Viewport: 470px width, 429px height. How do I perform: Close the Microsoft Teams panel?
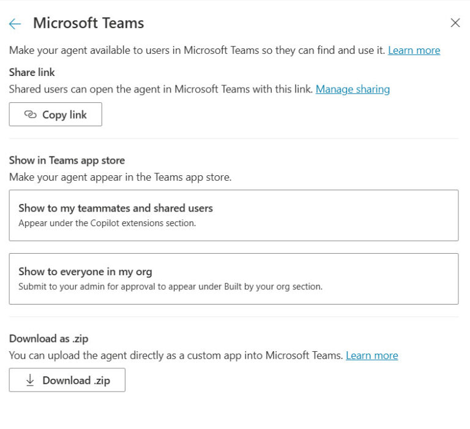click(455, 23)
